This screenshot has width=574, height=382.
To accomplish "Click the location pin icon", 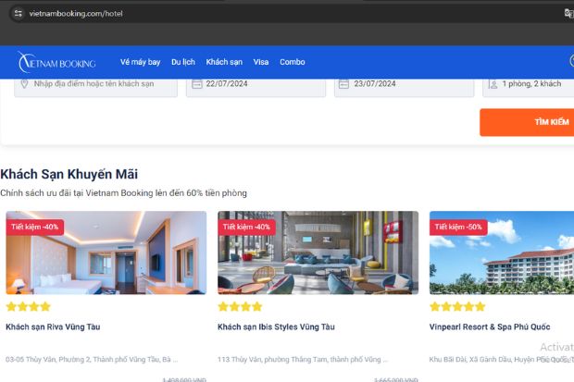I will point(24,84).
